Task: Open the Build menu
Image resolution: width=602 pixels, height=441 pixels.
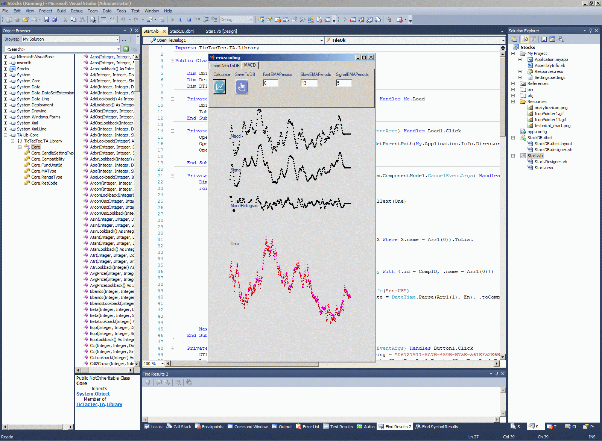Action: pos(61,11)
